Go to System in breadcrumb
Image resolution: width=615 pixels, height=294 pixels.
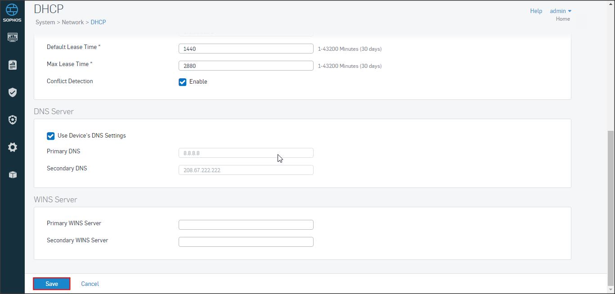point(45,22)
